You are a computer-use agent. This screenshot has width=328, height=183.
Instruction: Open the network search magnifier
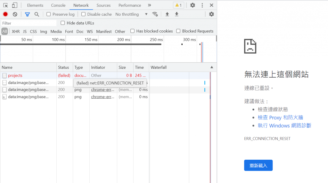(x=37, y=14)
